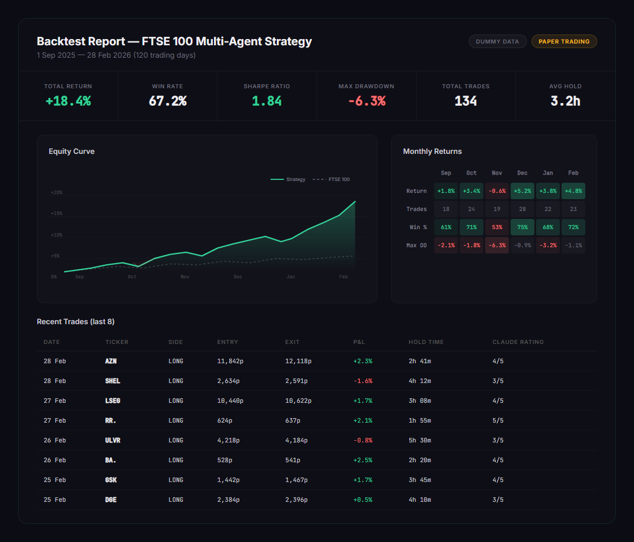The height and width of the screenshot is (542, 634).
Task: Click the DUMMY DATA badge
Action: 498,41
